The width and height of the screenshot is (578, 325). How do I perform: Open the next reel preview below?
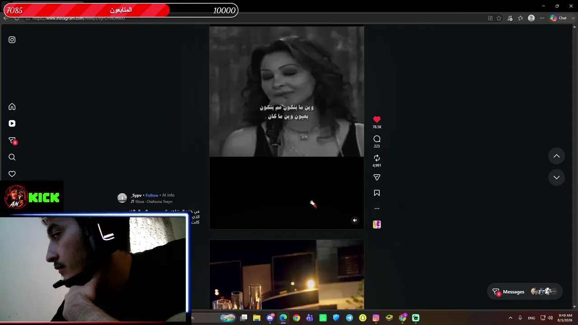tap(286, 274)
